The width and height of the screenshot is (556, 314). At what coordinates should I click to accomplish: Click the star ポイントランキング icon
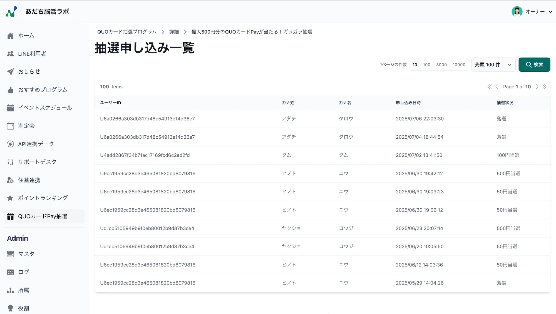tap(10, 198)
